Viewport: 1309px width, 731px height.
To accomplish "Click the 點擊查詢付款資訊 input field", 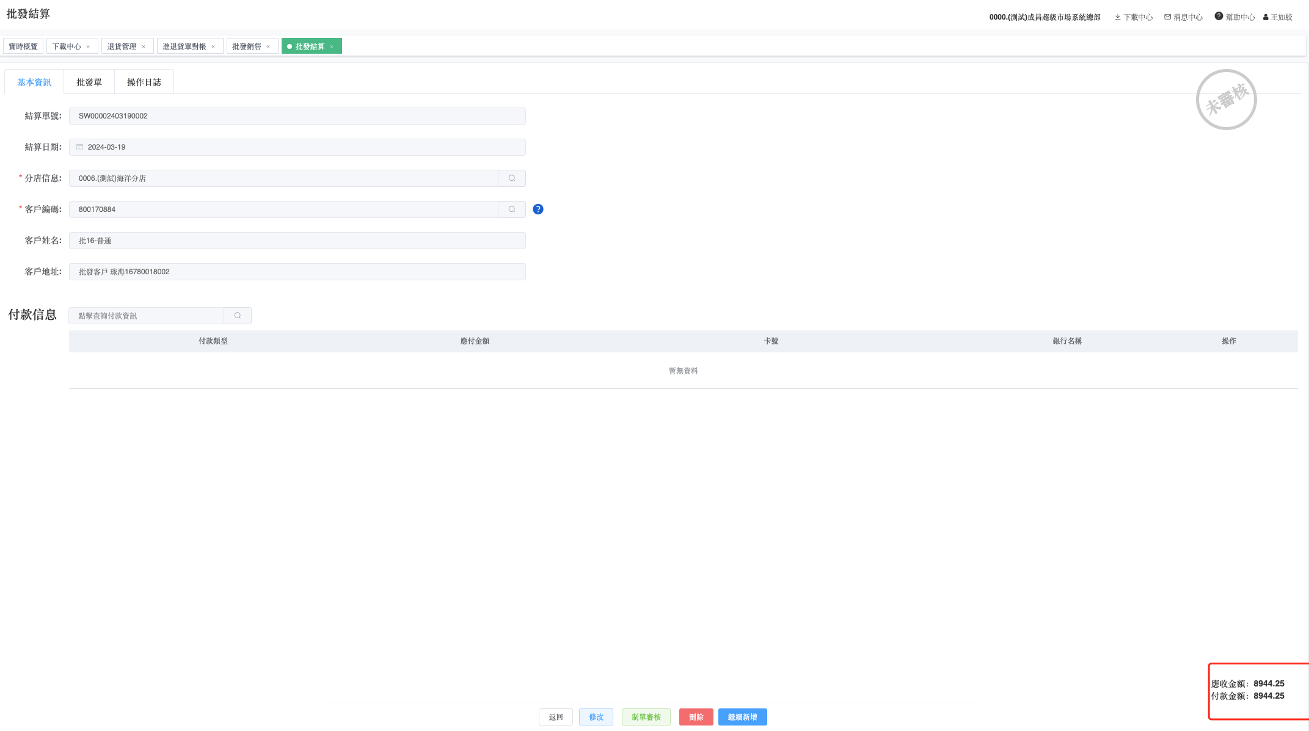I will (147, 316).
